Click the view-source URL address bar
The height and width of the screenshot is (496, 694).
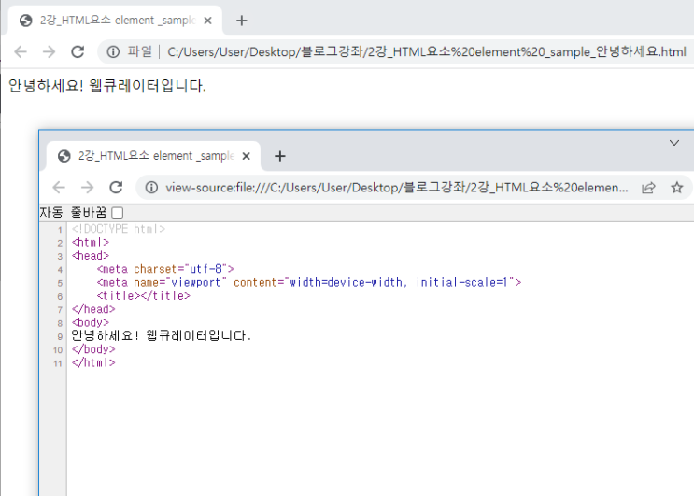[397, 188]
